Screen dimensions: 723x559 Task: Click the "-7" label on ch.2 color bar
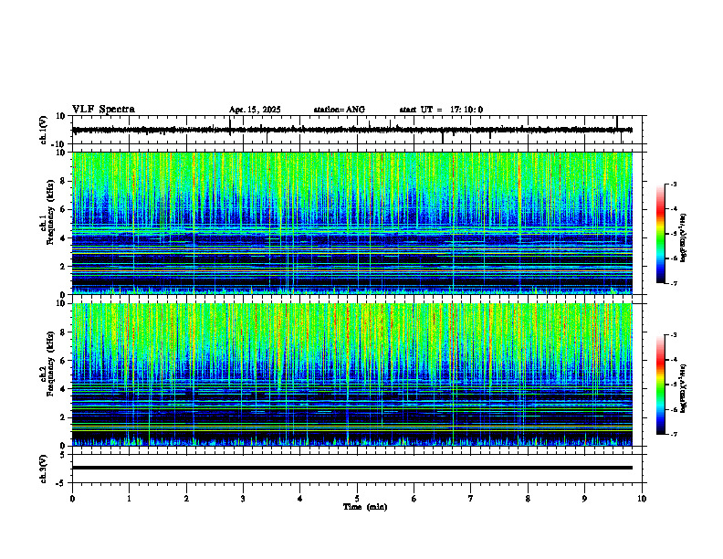(673, 435)
